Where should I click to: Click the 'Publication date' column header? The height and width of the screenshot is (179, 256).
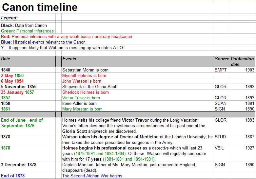(243, 61)
